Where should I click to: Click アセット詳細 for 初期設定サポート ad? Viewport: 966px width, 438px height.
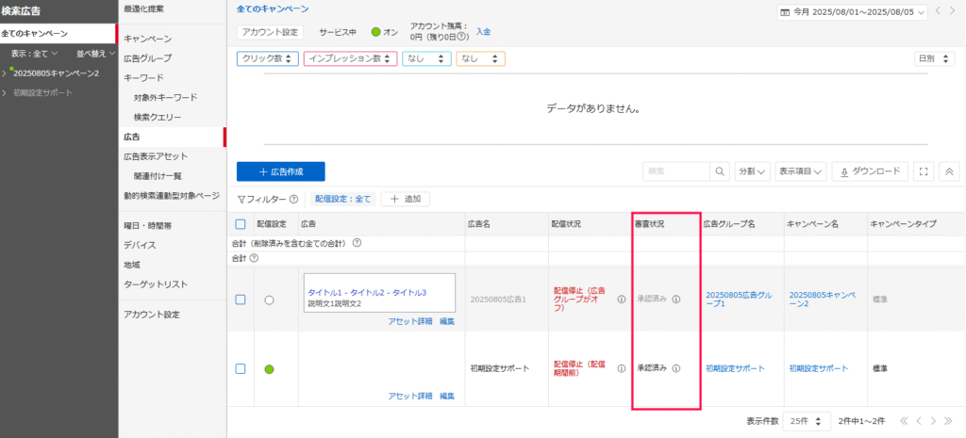point(410,396)
